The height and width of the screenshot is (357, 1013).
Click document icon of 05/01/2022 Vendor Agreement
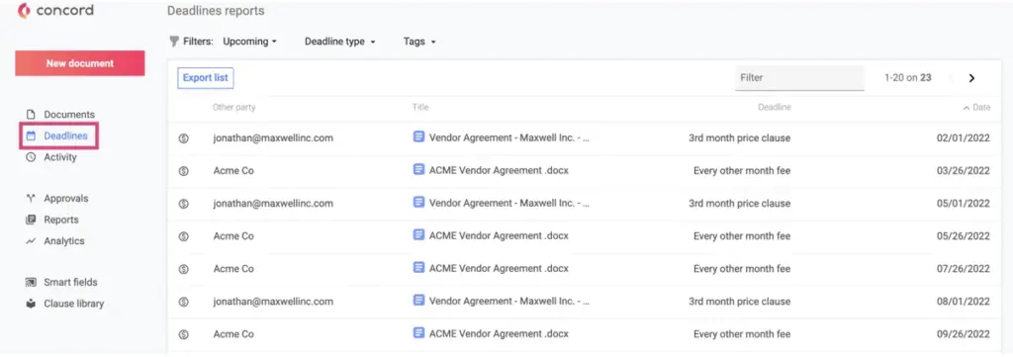tap(418, 202)
